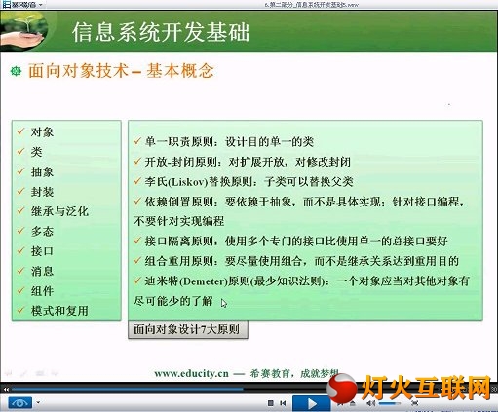
Task: Toggle the checkmark beside 单一职责原则
Action: coord(137,141)
